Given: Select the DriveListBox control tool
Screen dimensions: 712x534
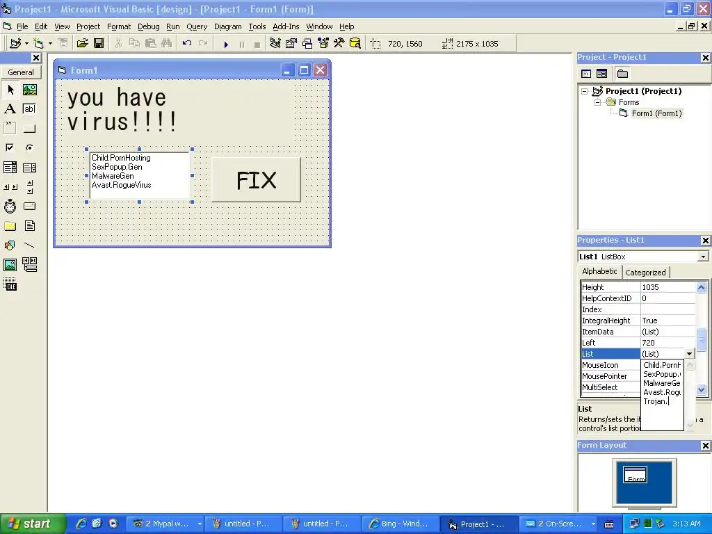Looking at the screenshot, I should pyautogui.click(x=29, y=206).
